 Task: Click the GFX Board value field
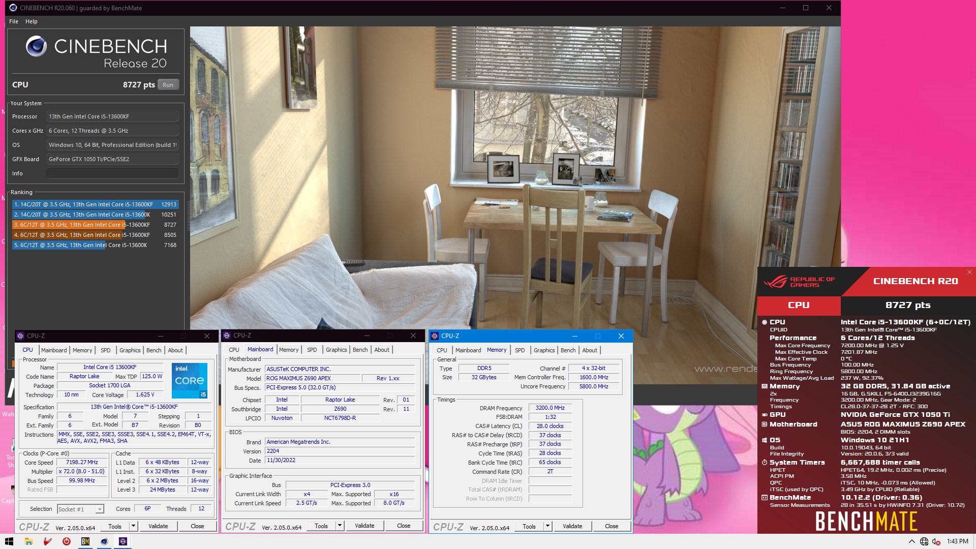(x=112, y=159)
